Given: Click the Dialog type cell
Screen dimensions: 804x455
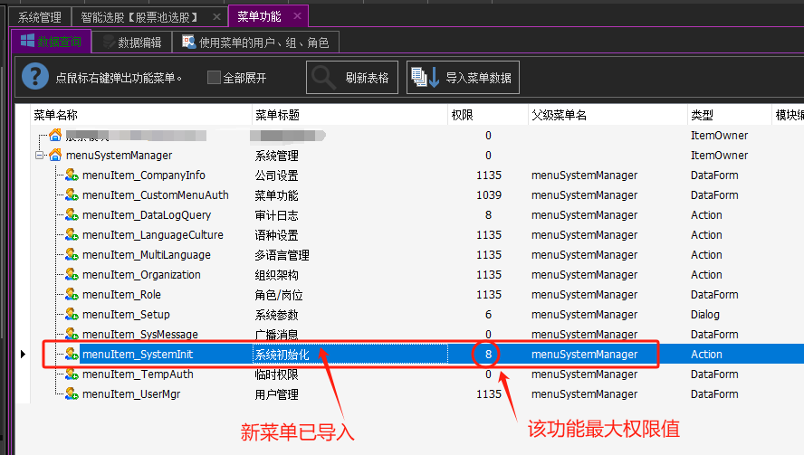Looking at the screenshot, I should click(x=705, y=315).
